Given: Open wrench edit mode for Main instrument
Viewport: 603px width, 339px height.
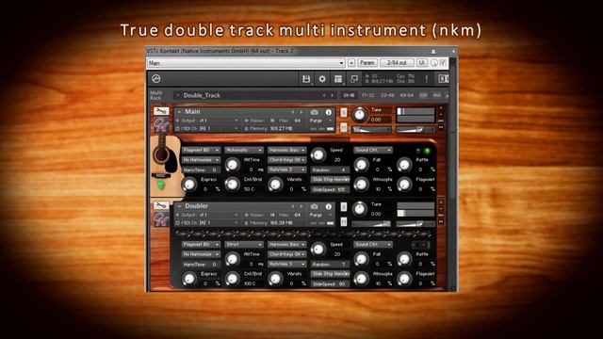Looking at the screenshot, I should 161,111.
